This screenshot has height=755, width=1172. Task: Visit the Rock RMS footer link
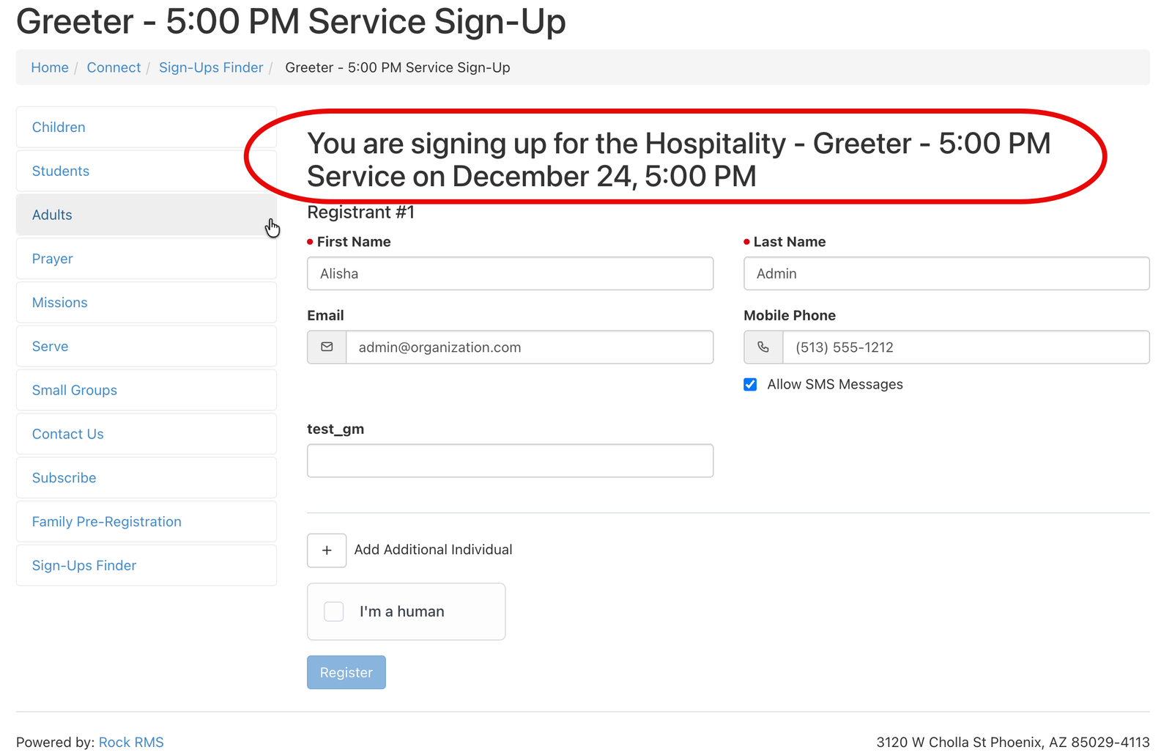tap(131, 743)
